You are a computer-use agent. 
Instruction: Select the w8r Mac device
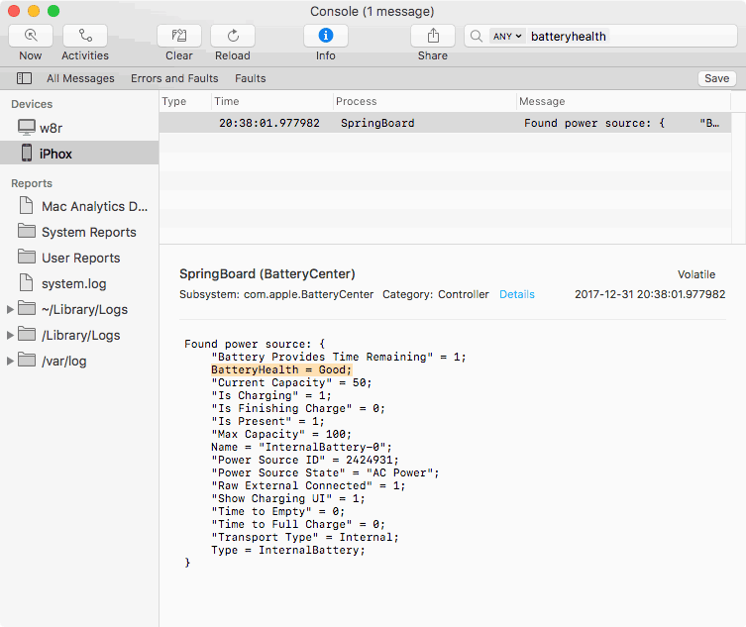(x=51, y=128)
